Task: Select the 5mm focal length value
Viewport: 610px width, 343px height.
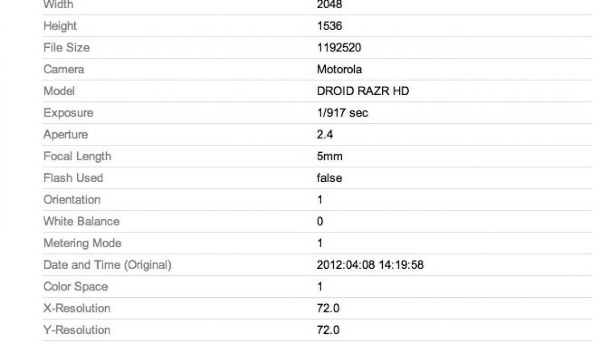Action: (329, 156)
